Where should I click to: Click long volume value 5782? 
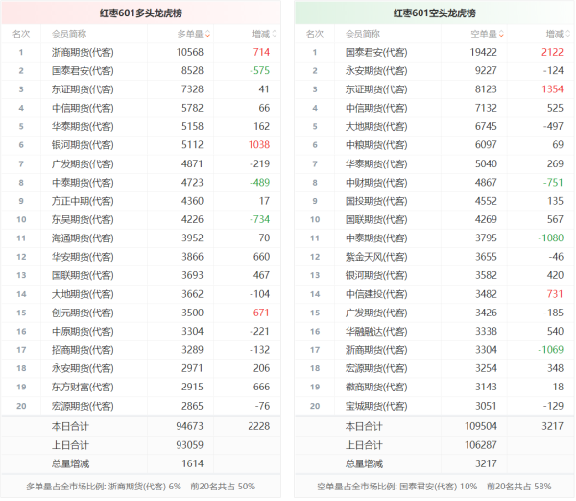192,108
